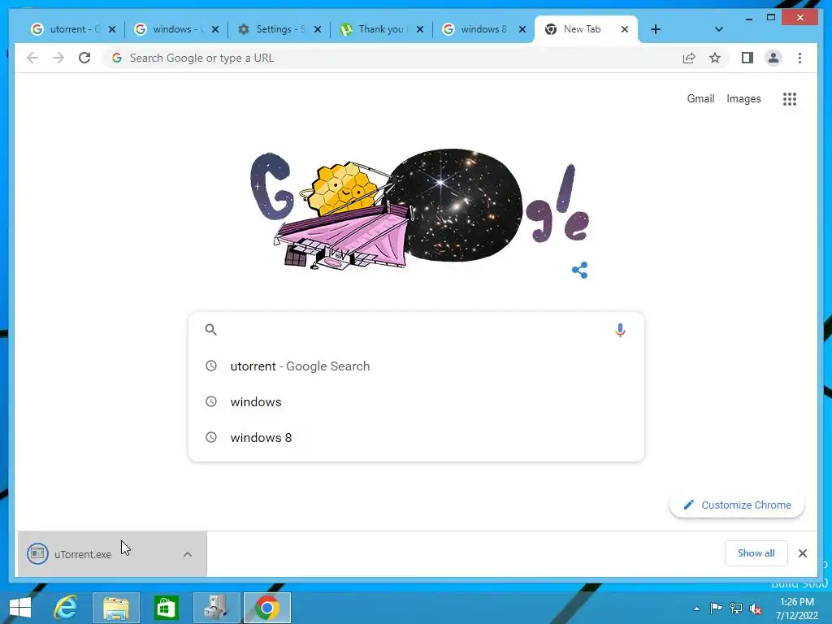Viewport: 832px width, 624px height.
Task: Click the Chrome taskbar icon
Action: point(267,608)
